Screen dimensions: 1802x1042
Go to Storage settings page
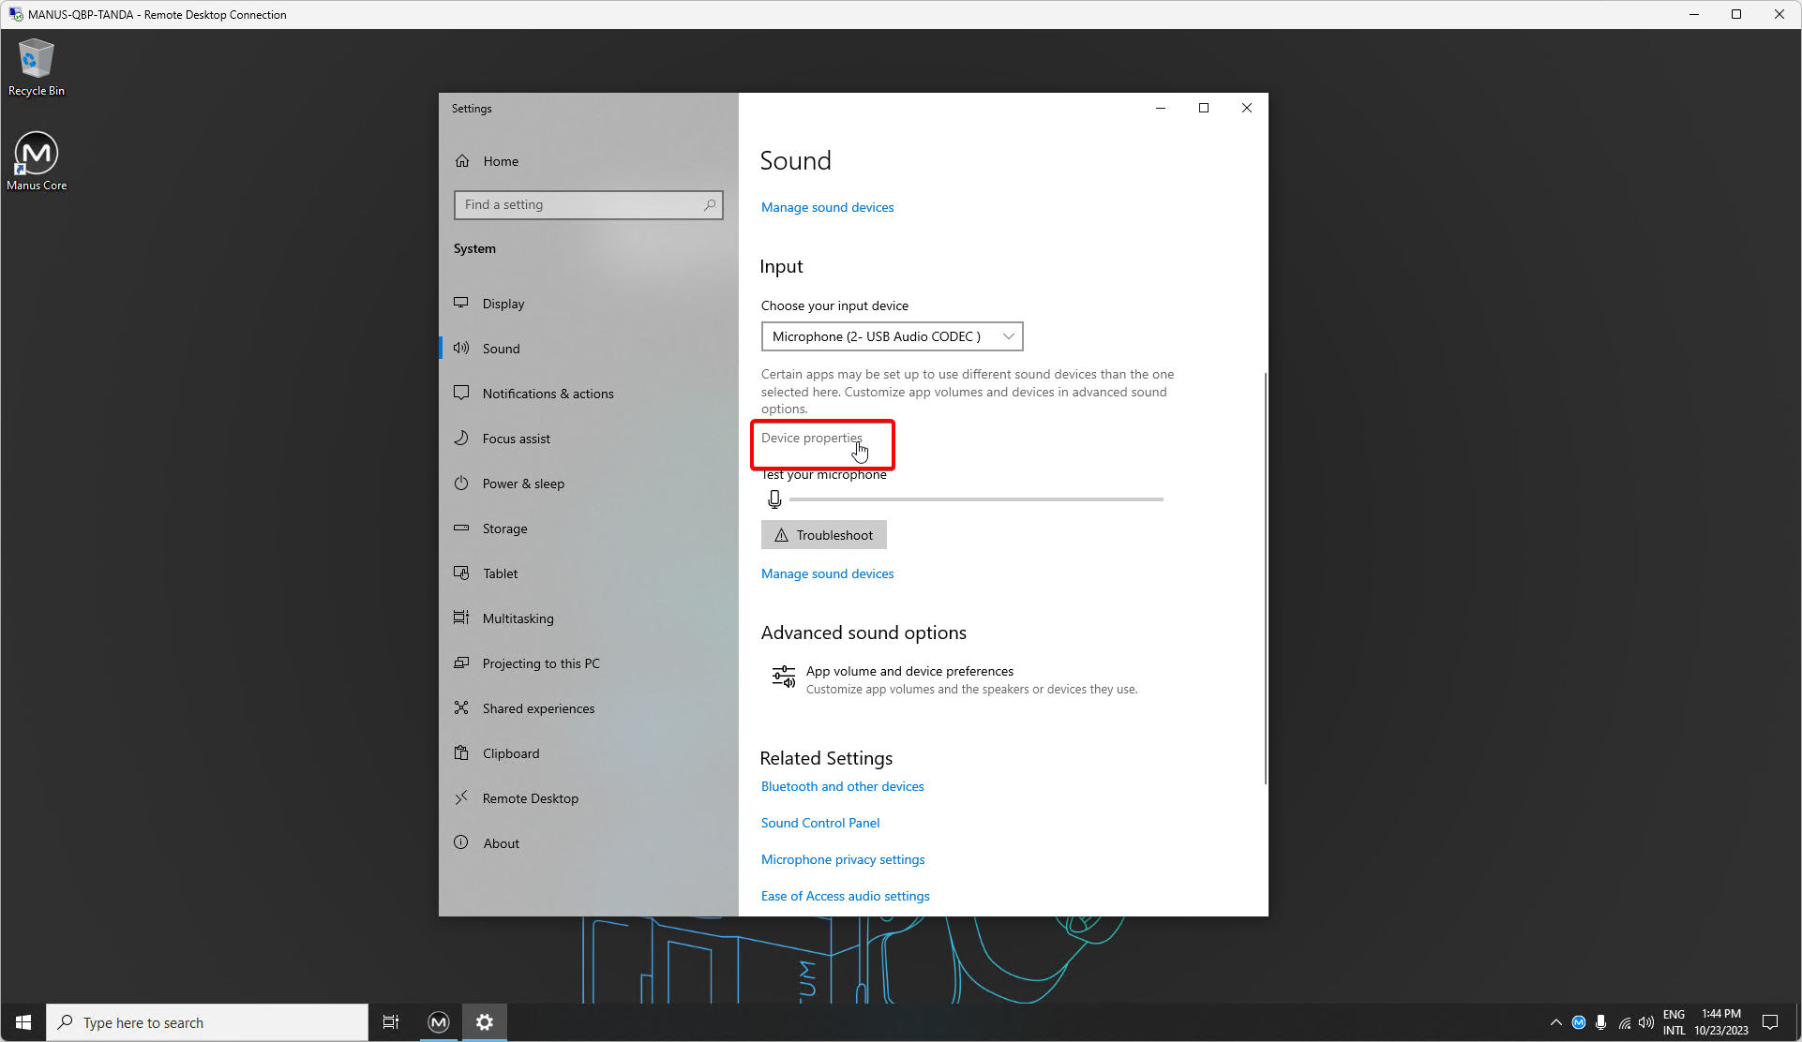point(504,528)
